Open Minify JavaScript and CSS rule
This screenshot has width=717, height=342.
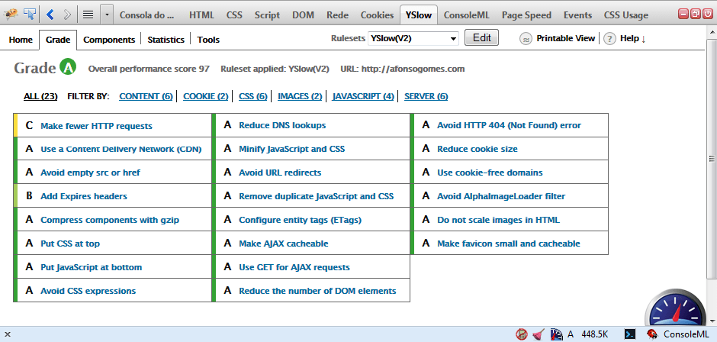point(291,150)
